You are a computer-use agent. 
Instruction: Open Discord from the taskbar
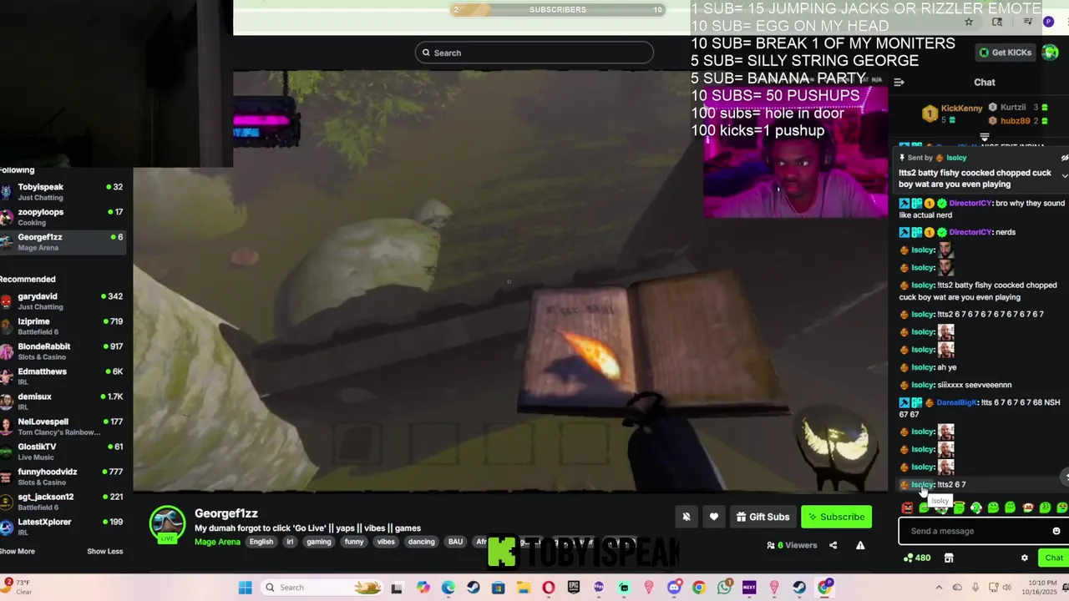[x=674, y=588]
